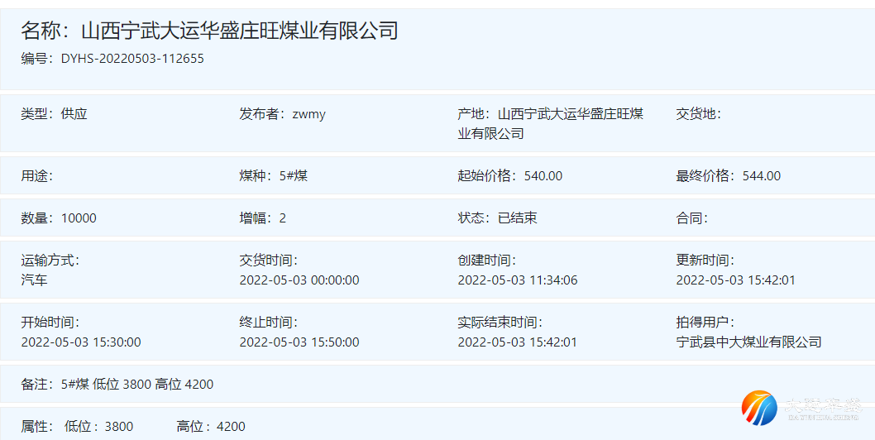Click the 状态 value 已结束
This screenshot has height=440, width=875.
(x=517, y=218)
